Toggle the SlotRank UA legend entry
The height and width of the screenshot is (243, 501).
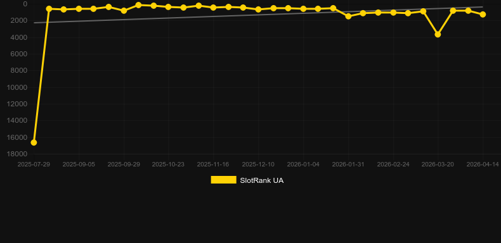pos(247,180)
